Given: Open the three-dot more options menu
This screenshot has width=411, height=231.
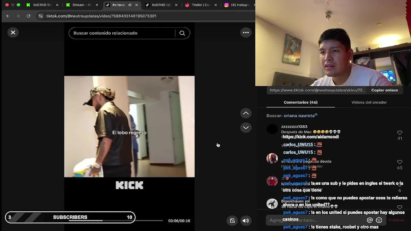Looking at the screenshot, I should [246, 32].
